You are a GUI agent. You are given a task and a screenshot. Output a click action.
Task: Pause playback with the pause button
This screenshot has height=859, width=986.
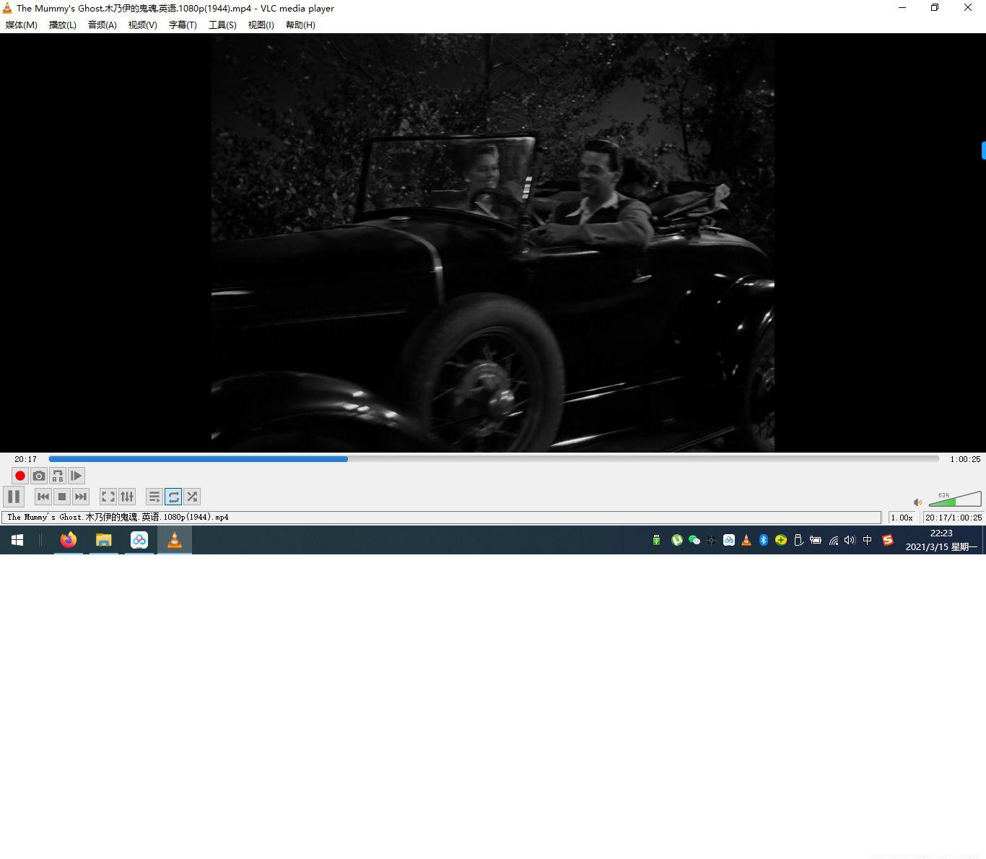pyautogui.click(x=14, y=497)
